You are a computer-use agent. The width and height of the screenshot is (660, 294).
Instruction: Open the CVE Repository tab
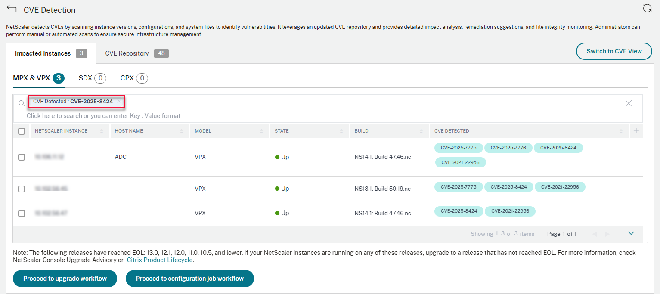point(137,53)
